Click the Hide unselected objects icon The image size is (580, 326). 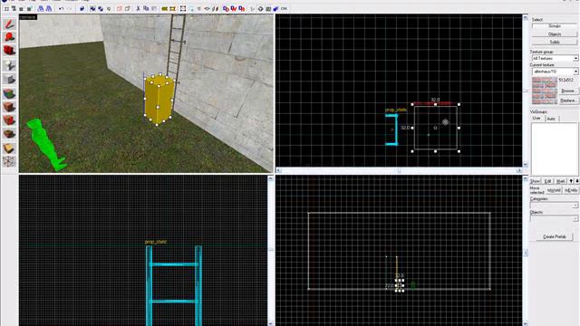point(128,8)
